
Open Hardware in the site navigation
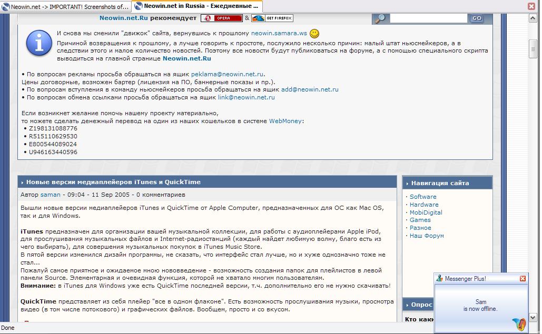tap(424, 205)
